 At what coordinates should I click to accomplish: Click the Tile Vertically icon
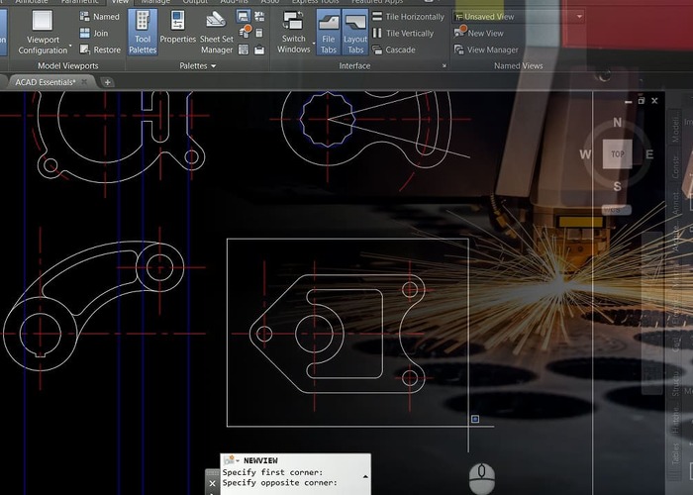pyautogui.click(x=377, y=33)
